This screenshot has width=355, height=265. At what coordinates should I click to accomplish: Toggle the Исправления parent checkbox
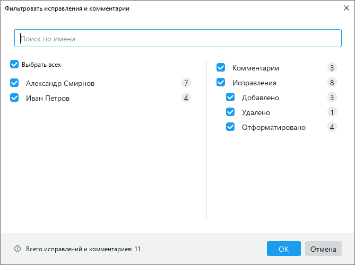click(x=221, y=83)
